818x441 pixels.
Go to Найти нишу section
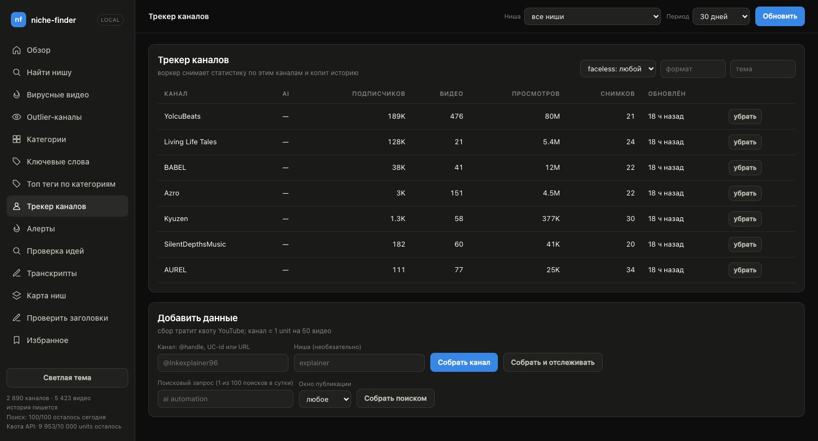point(67,72)
